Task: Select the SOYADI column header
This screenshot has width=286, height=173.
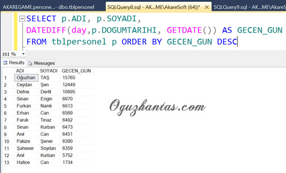Action: click(x=49, y=71)
